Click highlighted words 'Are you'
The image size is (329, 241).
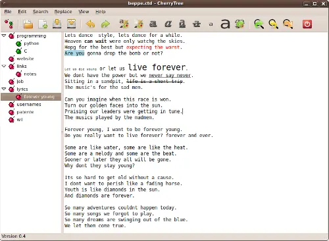[x=74, y=53]
